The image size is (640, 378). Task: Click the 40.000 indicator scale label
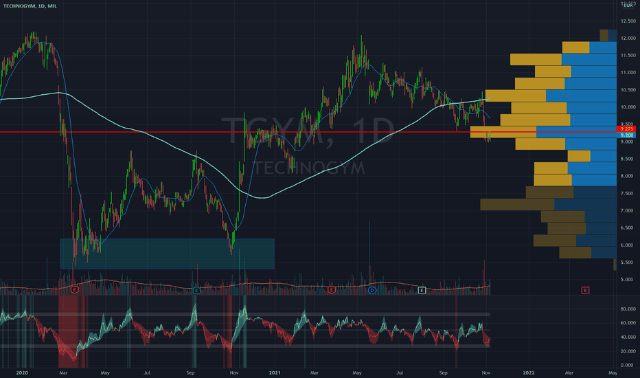pyautogui.click(x=628, y=337)
